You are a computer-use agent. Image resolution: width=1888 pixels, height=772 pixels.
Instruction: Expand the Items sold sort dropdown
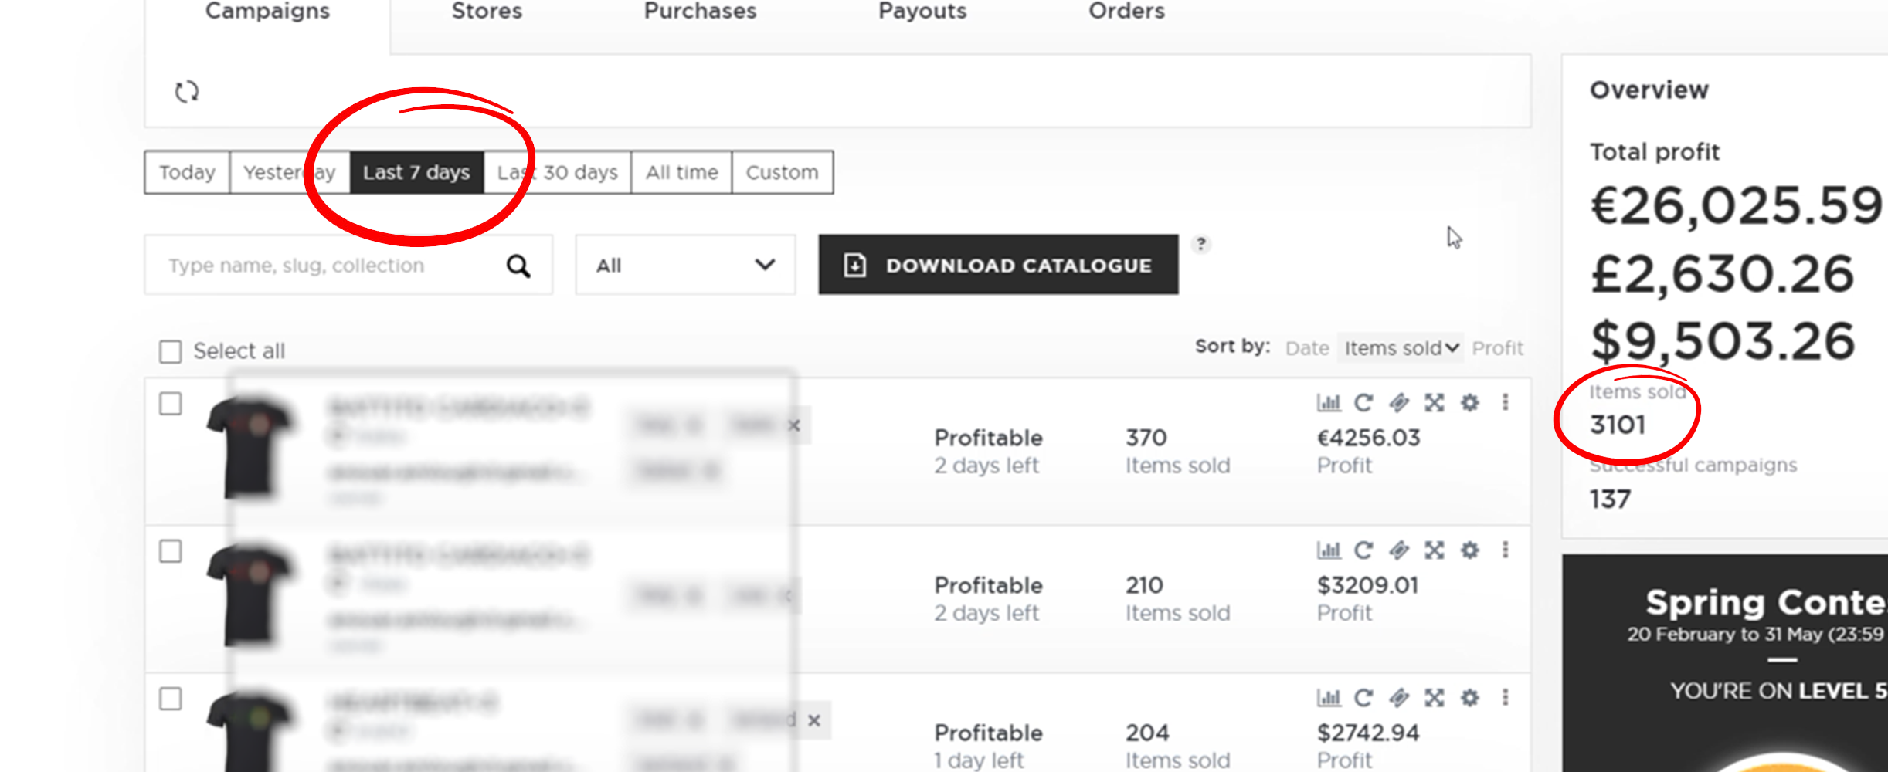pyautogui.click(x=1401, y=348)
